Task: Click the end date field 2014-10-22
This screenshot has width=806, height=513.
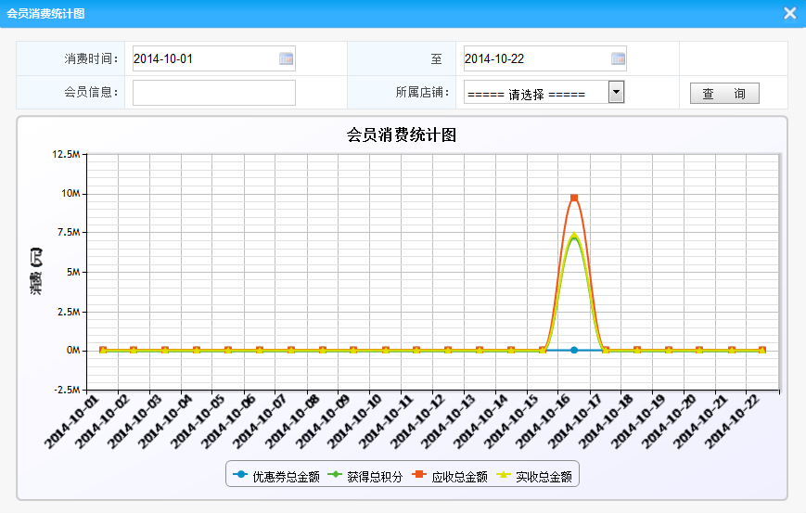Action: (535, 58)
